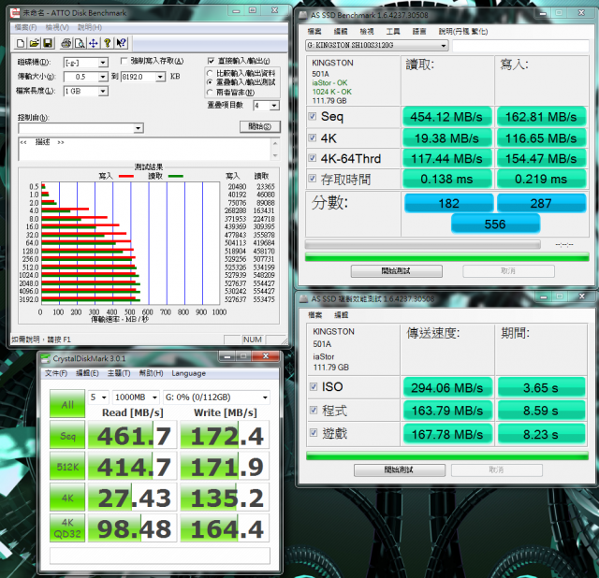The height and width of the screenshot is (578, 599).
Task: Click the Seq read value 461.7 in CrystalDiskMark
Action: 133,435
